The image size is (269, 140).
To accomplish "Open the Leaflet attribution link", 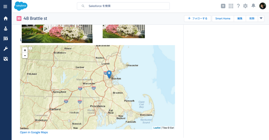I will point(157,128).
